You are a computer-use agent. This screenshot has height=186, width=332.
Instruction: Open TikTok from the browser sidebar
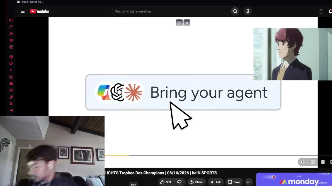11,97
